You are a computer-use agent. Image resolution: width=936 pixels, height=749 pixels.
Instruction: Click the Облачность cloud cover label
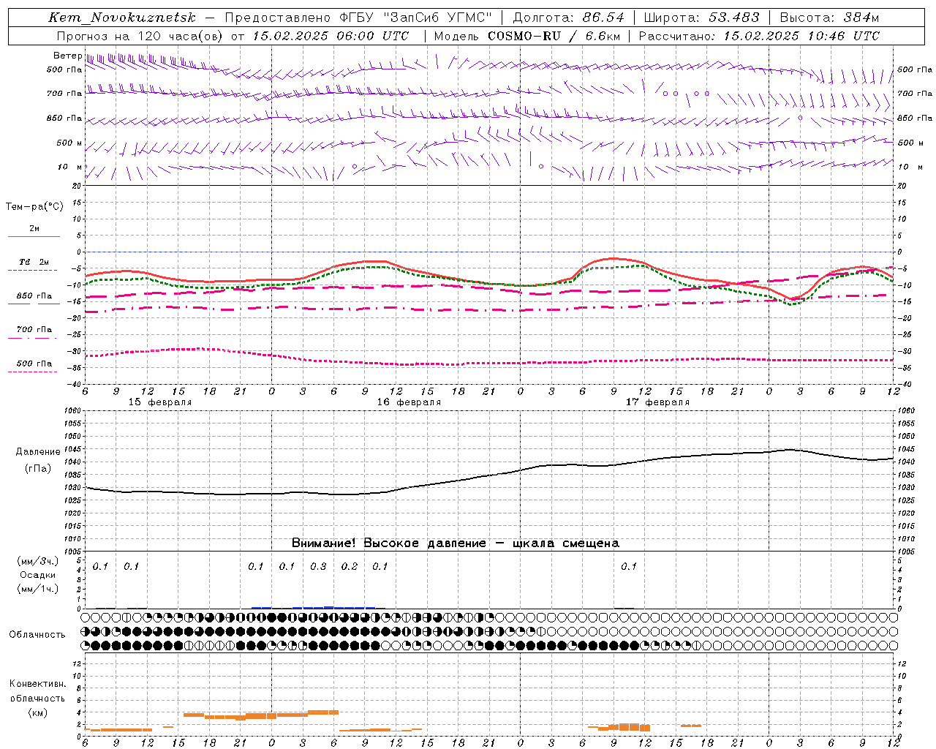tap(37, 635)
